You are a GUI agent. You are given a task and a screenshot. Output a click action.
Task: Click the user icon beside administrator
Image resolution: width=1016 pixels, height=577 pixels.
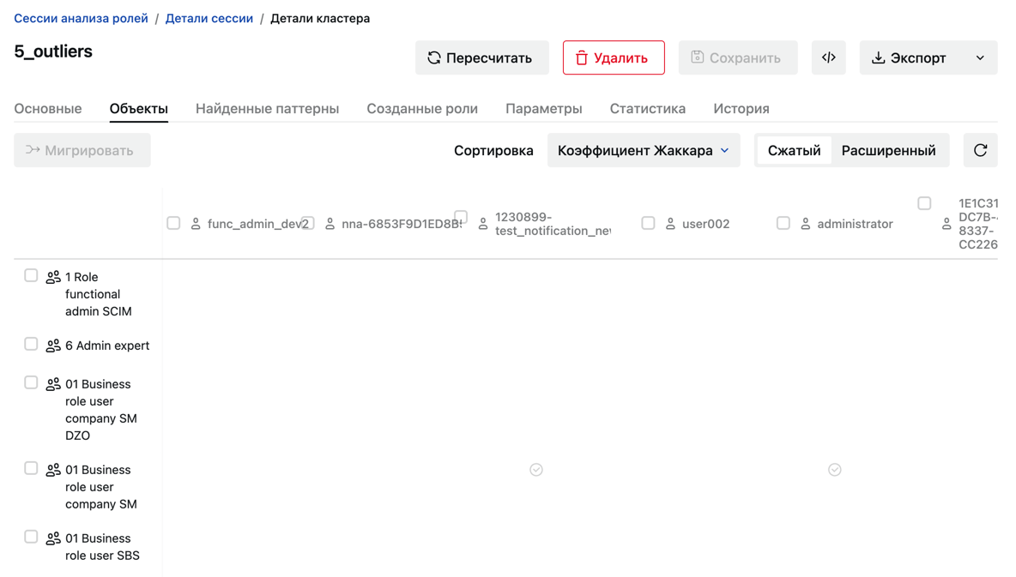[806, 224]
